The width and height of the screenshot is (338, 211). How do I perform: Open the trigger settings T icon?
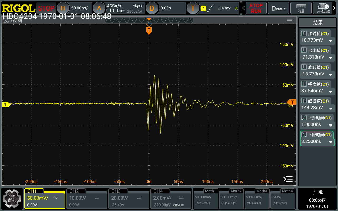pos(193,8)
